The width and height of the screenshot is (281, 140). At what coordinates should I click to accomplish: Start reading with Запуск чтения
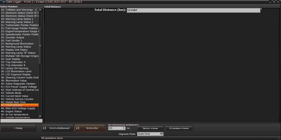click(x=150, y=128)
